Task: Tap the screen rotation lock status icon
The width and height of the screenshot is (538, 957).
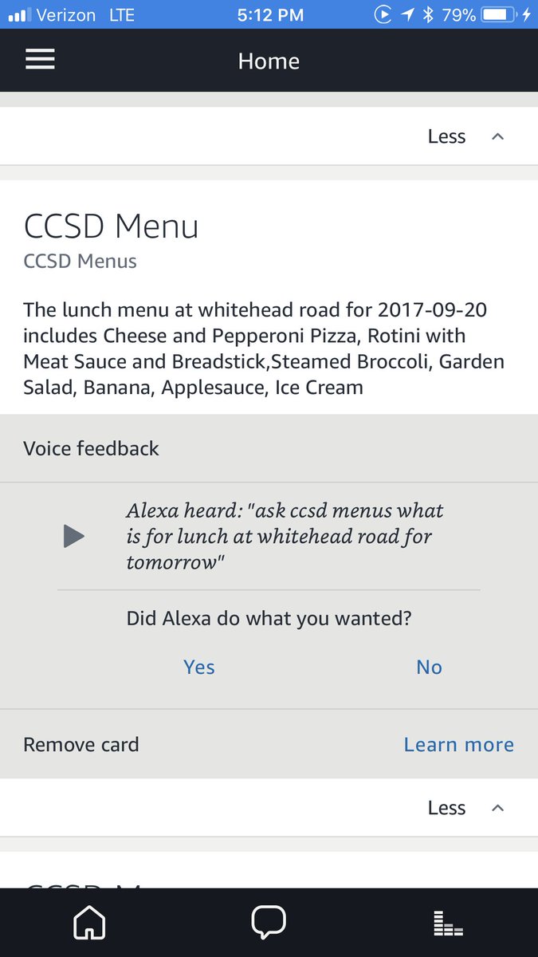Action: 383,14
